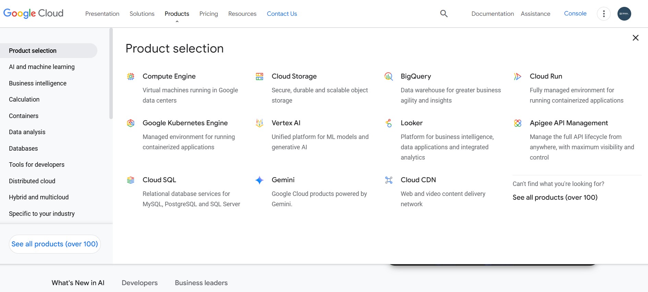Select the Data analysis category
This screenshot has height=292, width=648.
27,132
